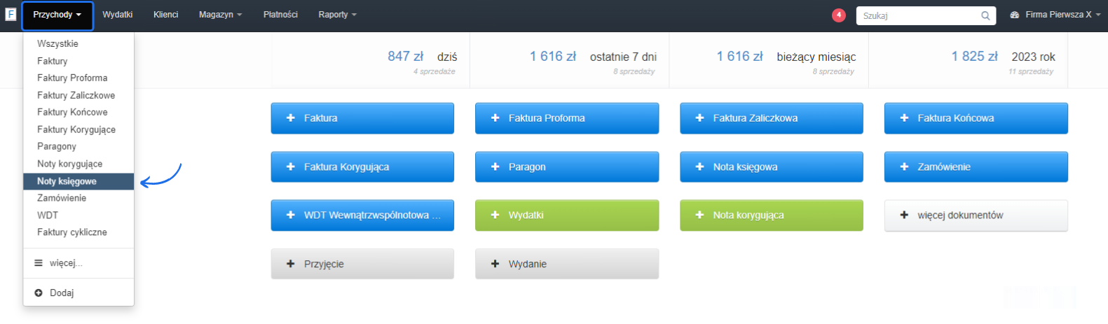
Task: Click the F logo icon in top-left
Action: (11, 14)
